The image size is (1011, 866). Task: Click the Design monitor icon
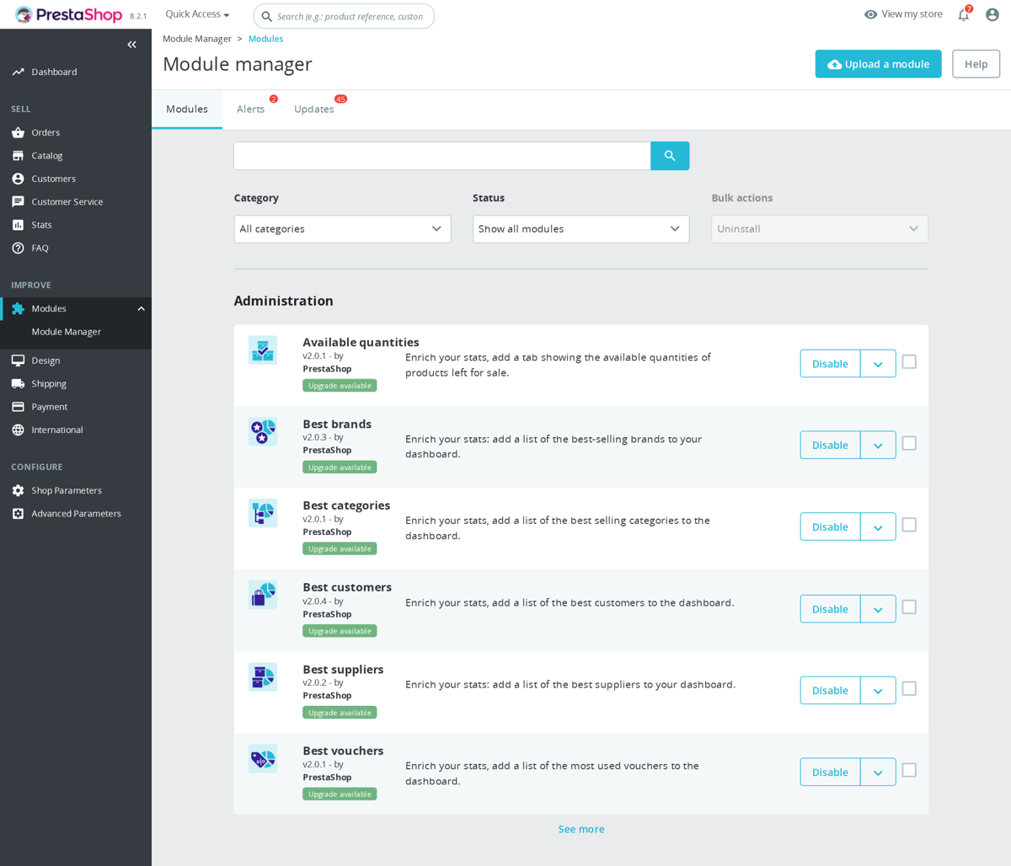coord(18,361)
